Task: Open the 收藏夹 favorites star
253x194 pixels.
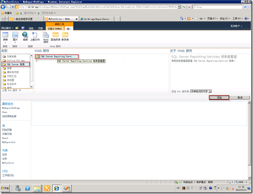Action: click(6, 13)
